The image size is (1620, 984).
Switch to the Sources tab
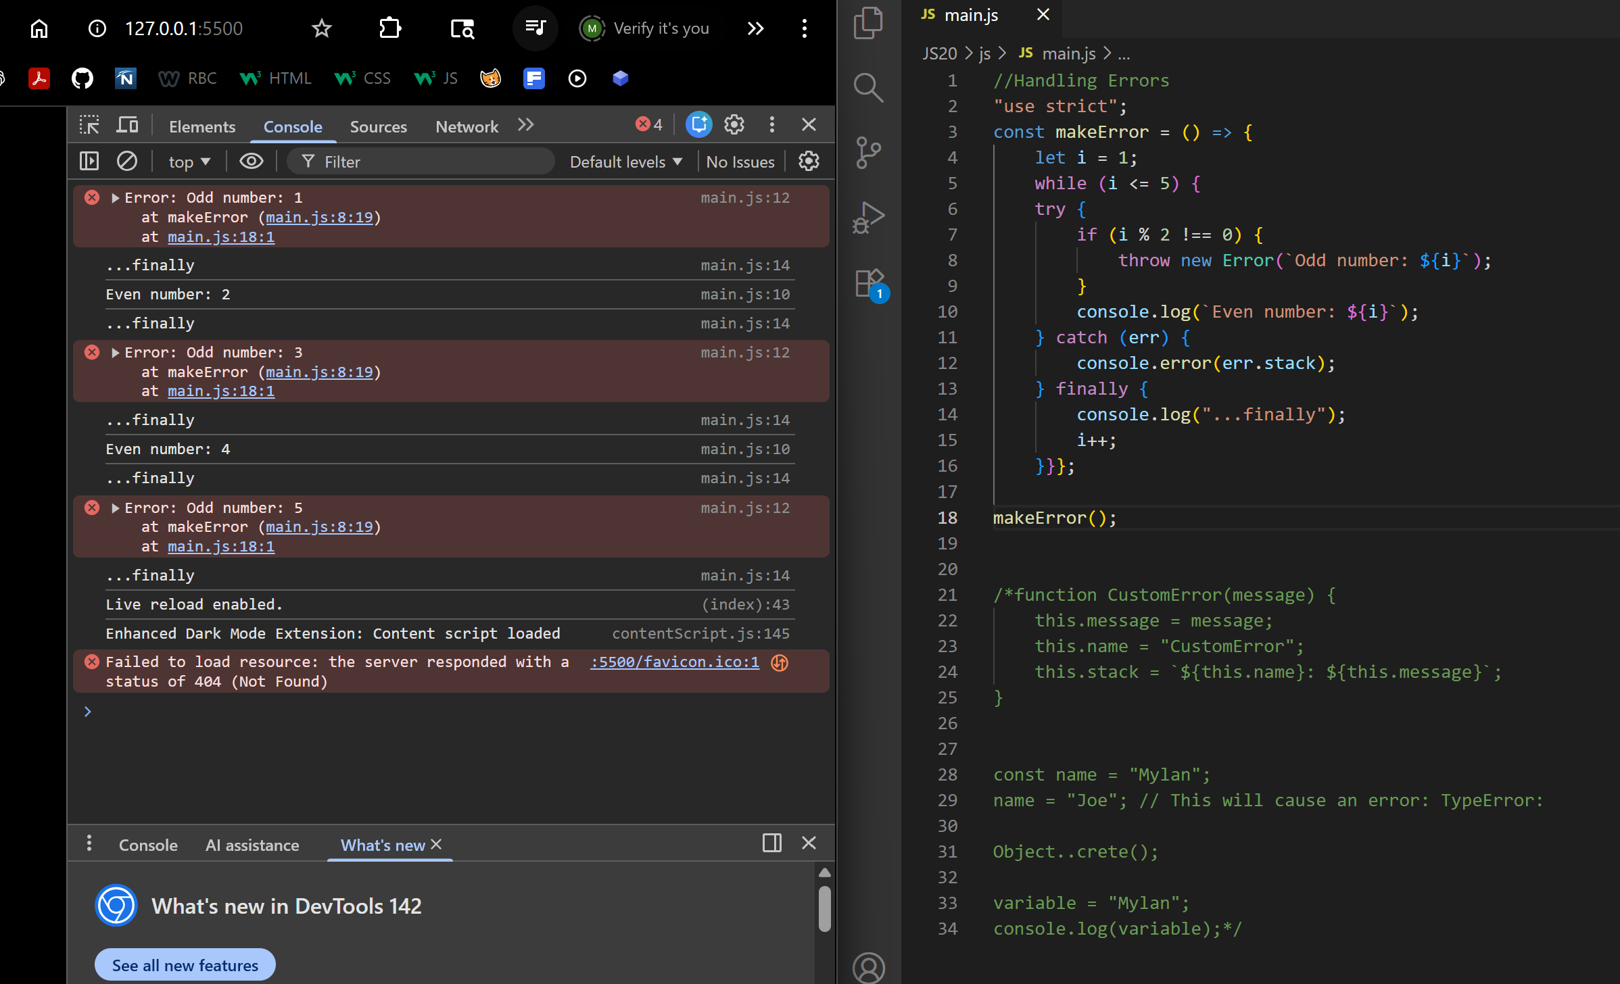pyautogui.click(x=378, y=126)
